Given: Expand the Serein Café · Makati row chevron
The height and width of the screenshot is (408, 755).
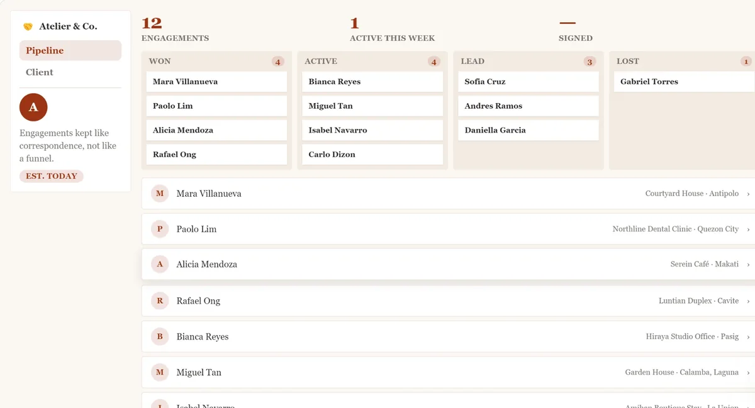Looking at the screenshot, I should point(748,265).
